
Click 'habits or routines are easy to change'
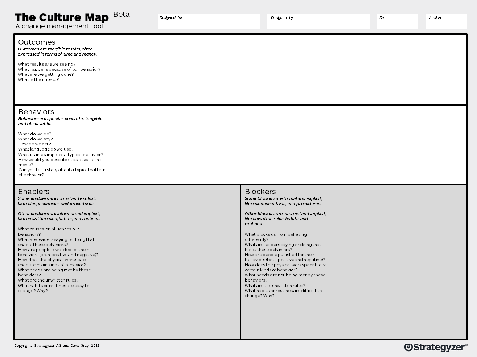click(x=54, y=288)
